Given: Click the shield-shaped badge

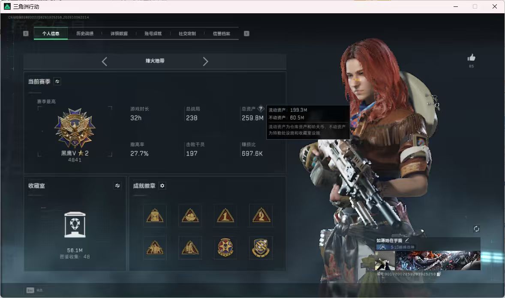Looking at the screenshot, I should click(x=261, y=248).
